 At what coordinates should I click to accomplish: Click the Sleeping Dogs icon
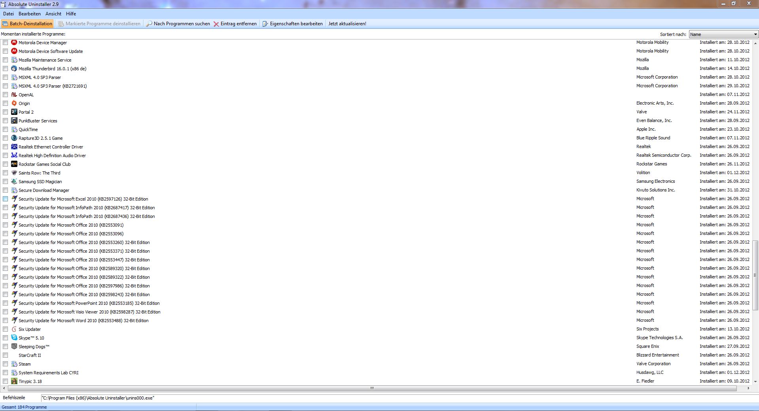click(14, 346)
